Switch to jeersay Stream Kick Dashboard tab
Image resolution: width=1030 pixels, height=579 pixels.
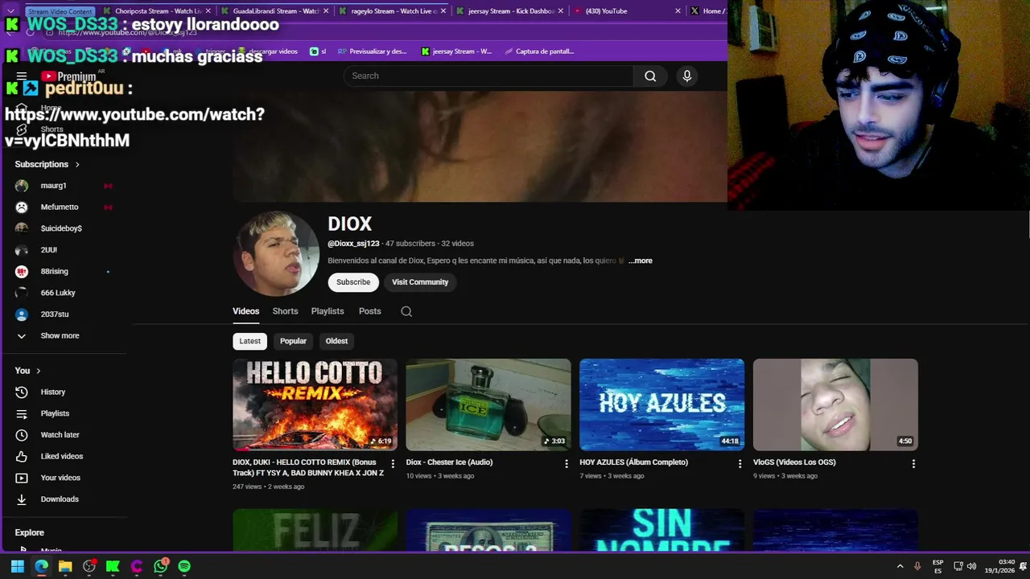[x=510, y=11]
